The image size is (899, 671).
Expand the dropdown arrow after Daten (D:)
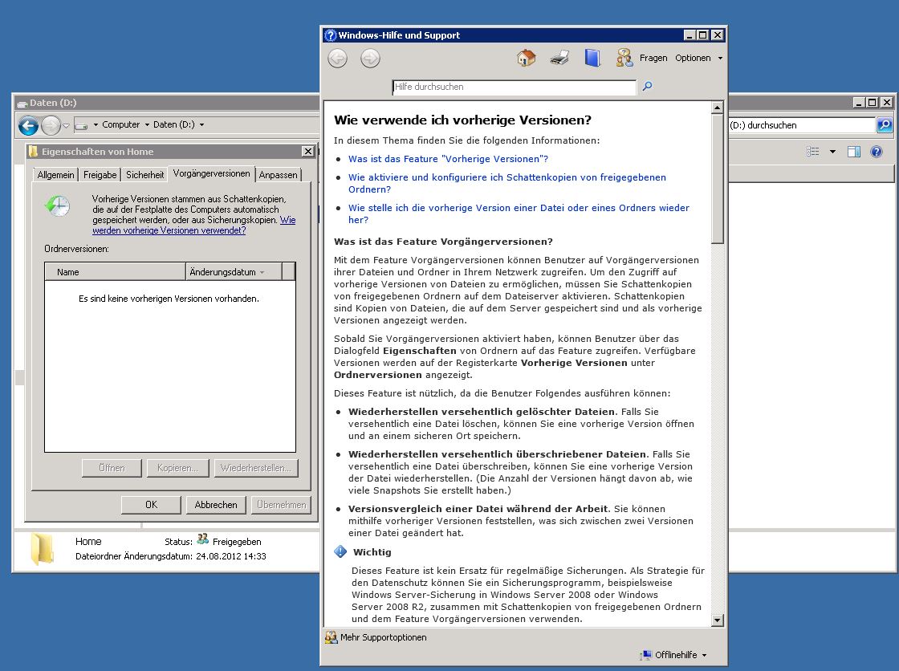coord(201,124)
